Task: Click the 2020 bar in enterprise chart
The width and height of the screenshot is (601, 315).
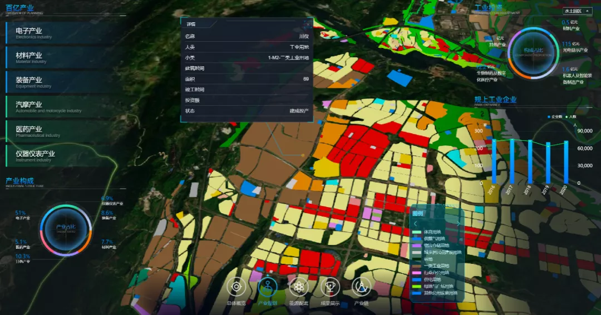Action: [x=566, y=163]
